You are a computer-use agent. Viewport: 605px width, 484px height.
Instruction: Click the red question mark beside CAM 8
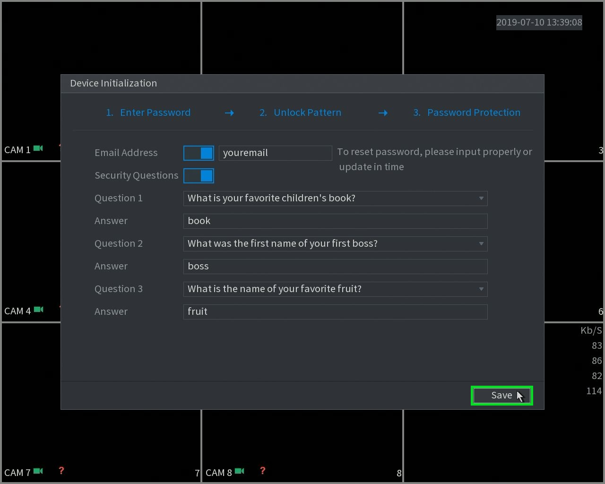coord(263,471)
